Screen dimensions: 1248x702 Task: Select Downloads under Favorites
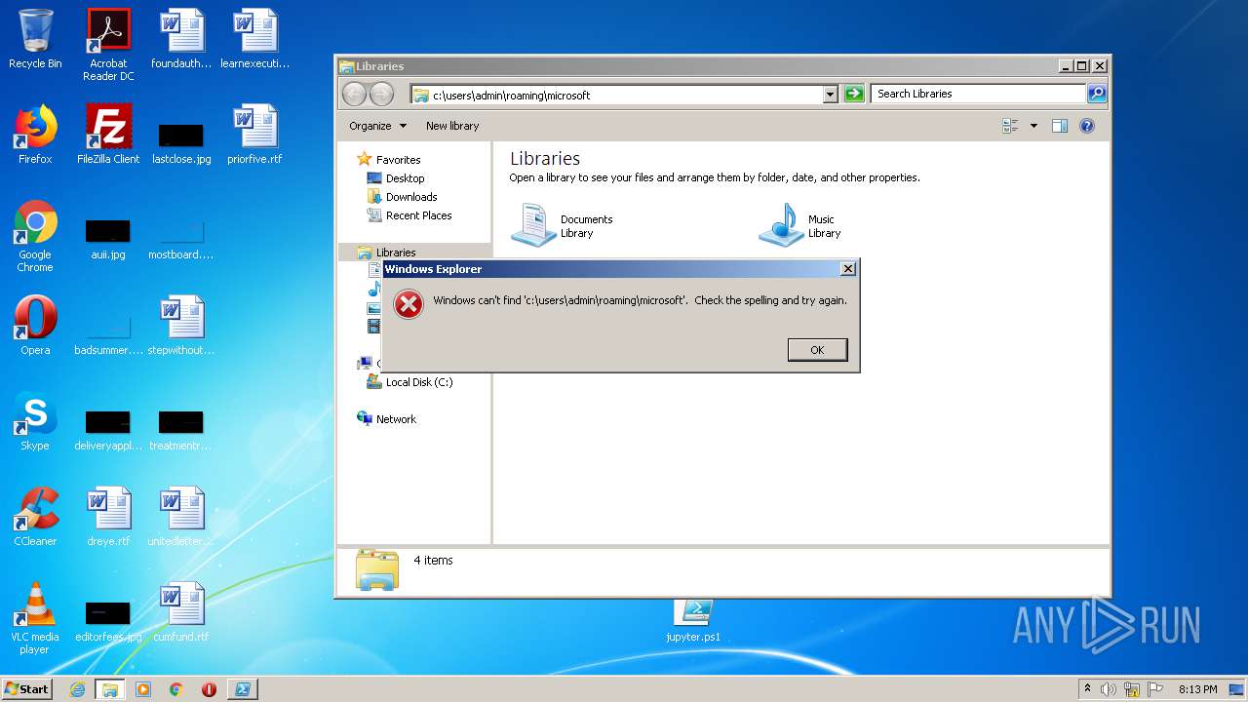(x=402, y=197)
